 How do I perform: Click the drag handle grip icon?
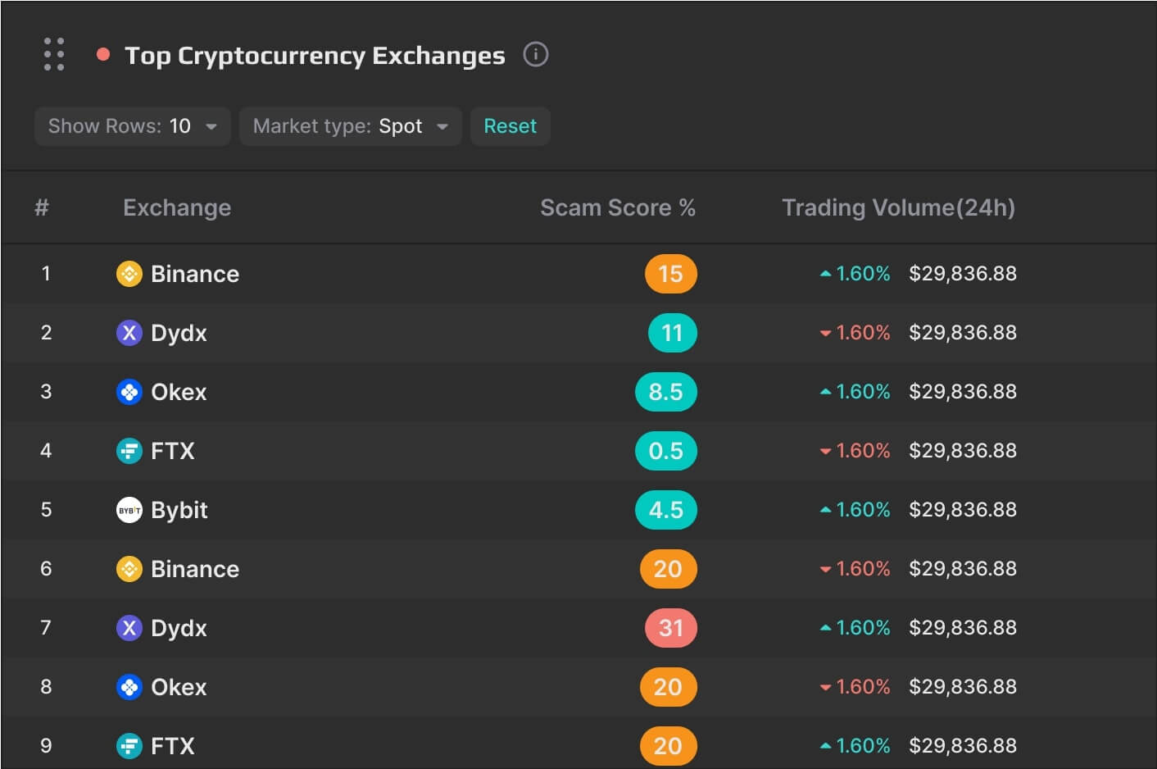coord(54,54)
